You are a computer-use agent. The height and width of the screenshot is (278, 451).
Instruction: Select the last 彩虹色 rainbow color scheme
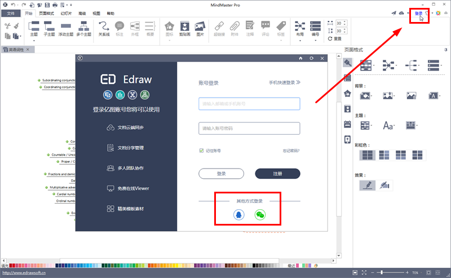tap(417, 155)
